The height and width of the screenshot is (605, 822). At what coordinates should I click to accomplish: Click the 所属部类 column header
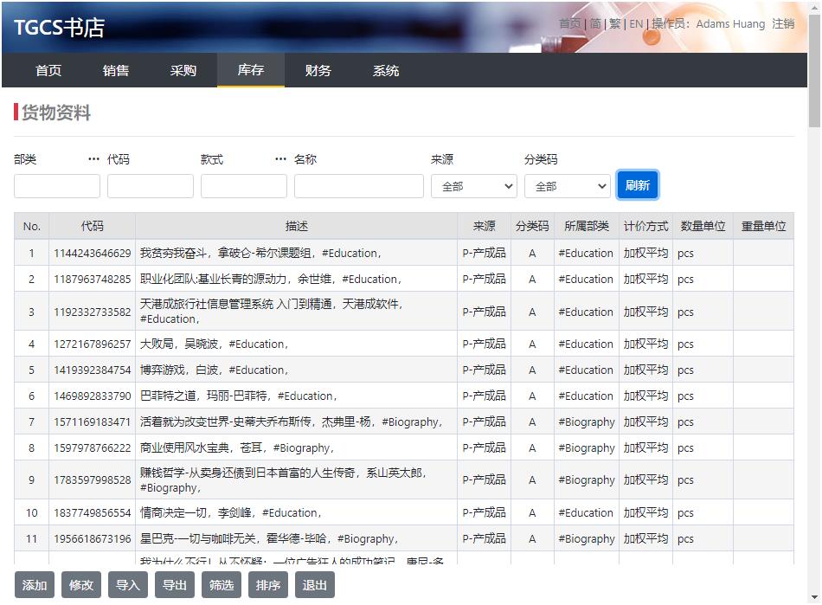tap(586, 226)
